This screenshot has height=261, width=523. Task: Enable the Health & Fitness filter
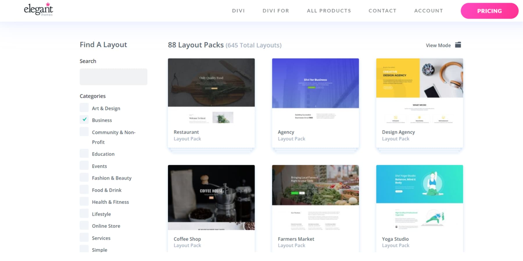point(84,201)
